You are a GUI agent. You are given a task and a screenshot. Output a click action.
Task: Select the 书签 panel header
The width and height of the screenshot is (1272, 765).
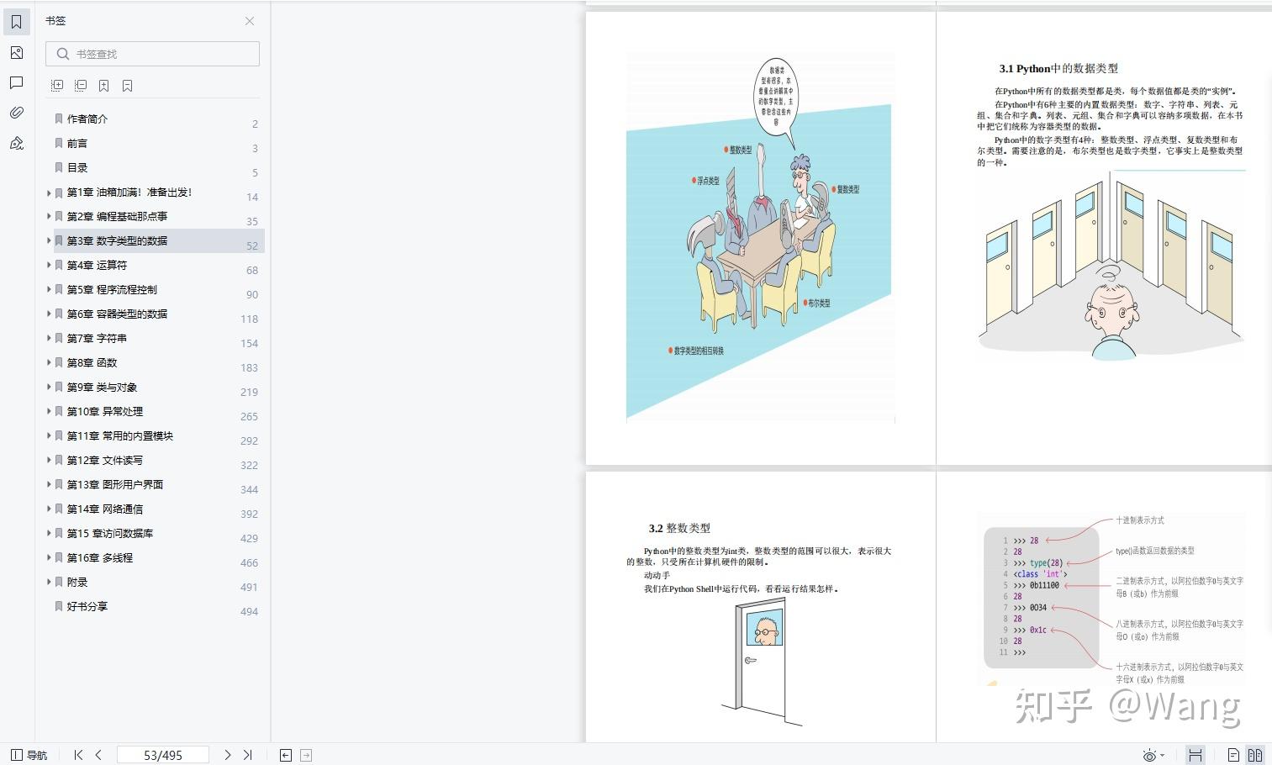click(55, 21)
